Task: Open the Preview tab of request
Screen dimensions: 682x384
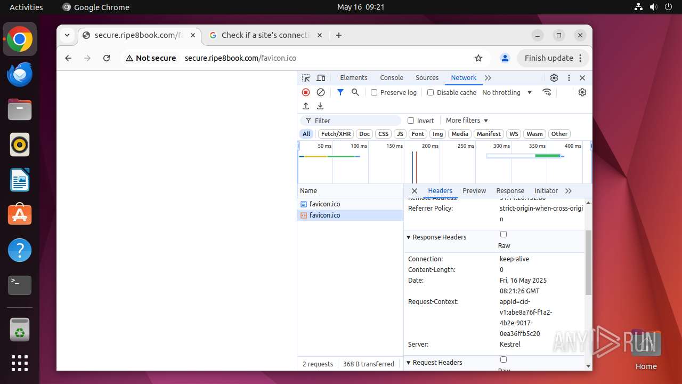Action: click(474, 191)
